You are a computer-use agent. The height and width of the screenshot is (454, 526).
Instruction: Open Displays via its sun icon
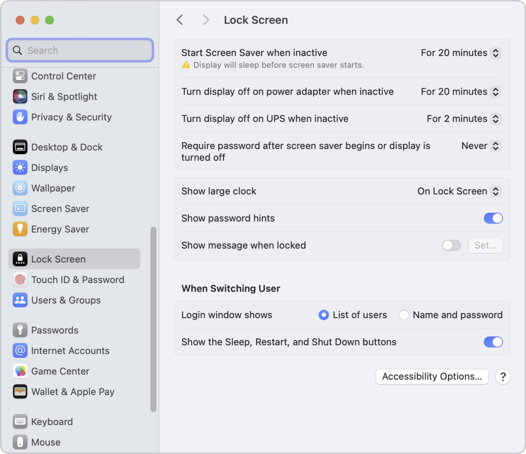(20, 167)
